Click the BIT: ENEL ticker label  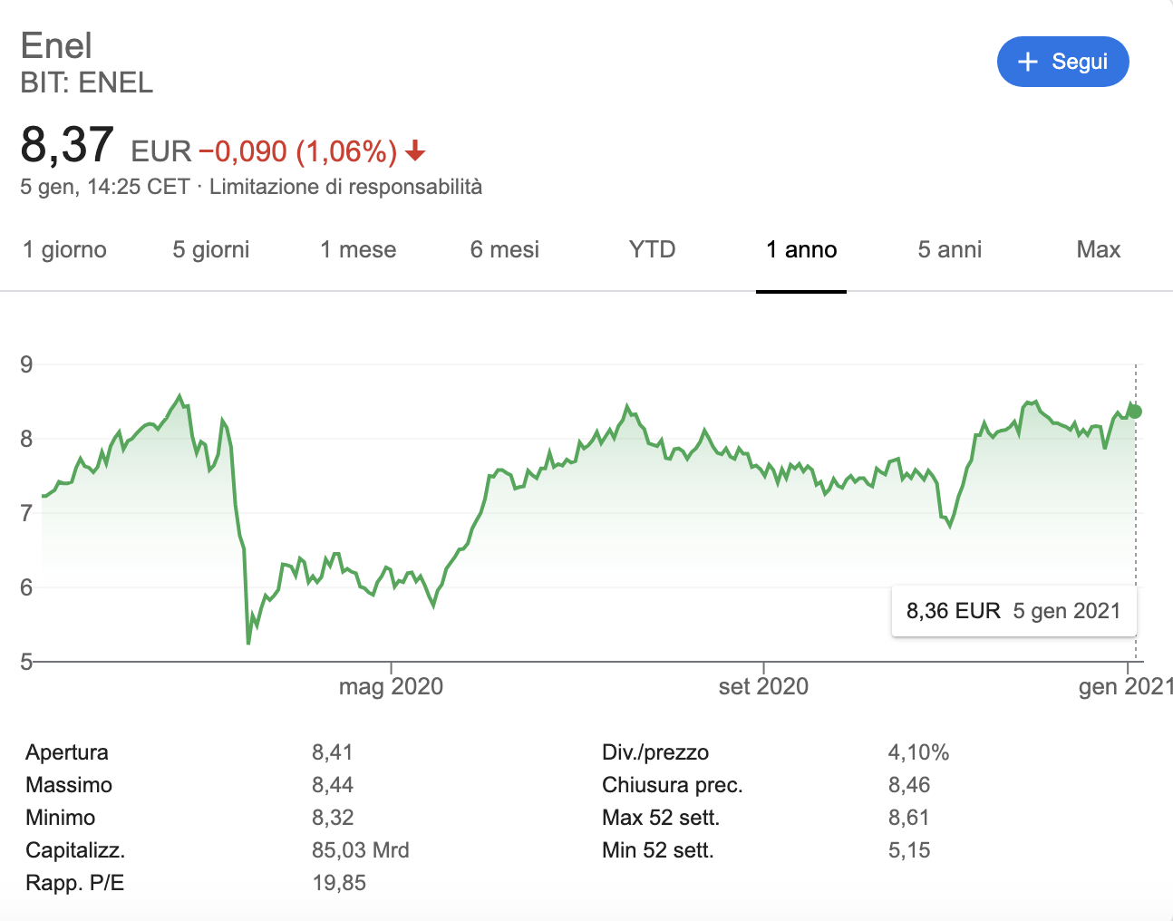(x=87, y=82)
